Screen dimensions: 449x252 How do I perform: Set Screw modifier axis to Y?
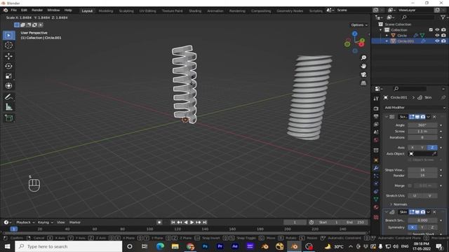[x=422, y=148]
